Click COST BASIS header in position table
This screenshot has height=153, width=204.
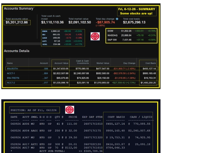116,117
